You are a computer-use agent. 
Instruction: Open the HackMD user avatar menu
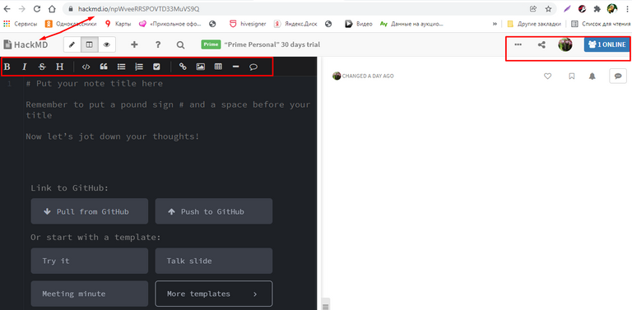pyautogui.click(x=565, y=44)
